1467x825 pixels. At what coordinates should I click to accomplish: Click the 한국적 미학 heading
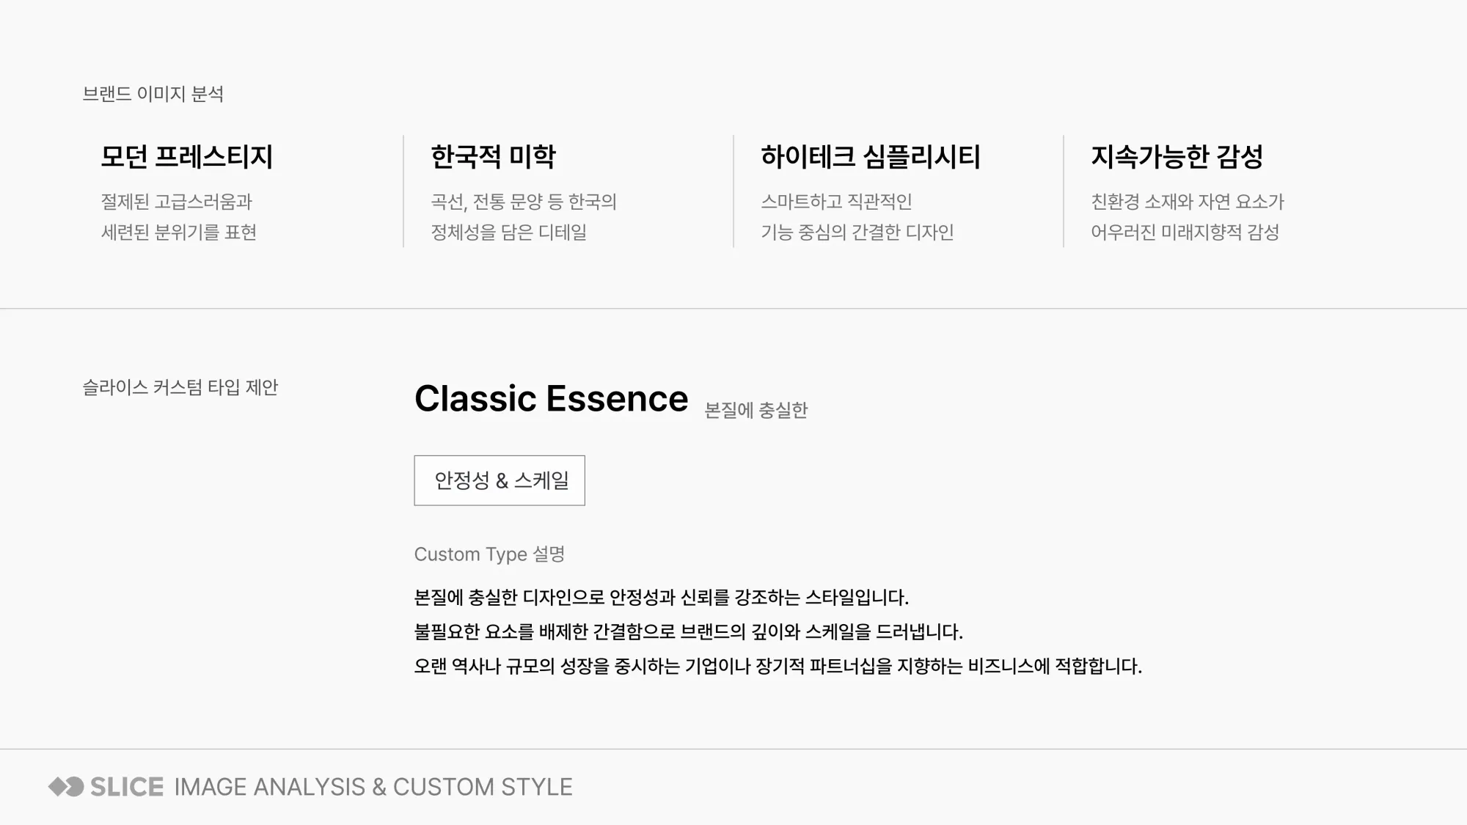pos(493,156)
